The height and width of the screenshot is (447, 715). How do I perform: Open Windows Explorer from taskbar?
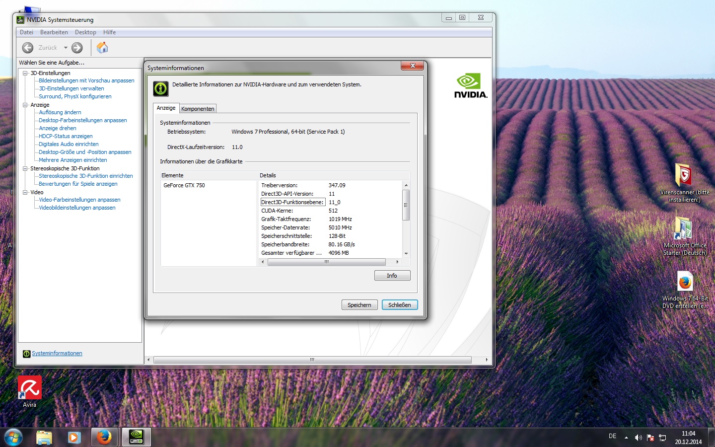tap(44, 438)
